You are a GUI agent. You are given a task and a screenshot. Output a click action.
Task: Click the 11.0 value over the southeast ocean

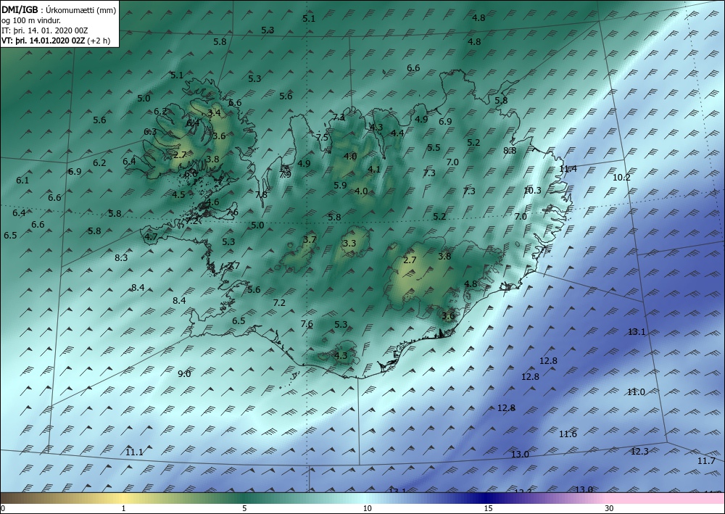pos(636,392)
